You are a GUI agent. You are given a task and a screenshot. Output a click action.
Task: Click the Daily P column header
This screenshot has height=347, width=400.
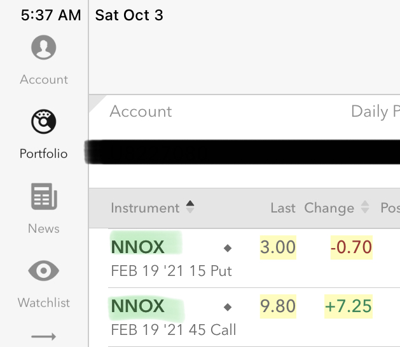tap(375, 112)
